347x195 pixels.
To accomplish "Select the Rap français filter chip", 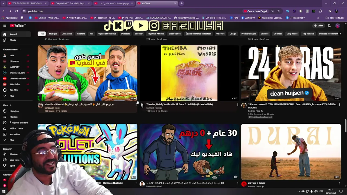I will pos(308,34).
